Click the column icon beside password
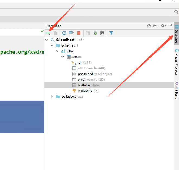Viewport: 179px width, 170px height. pyautogui.click(x=74, y=74)
